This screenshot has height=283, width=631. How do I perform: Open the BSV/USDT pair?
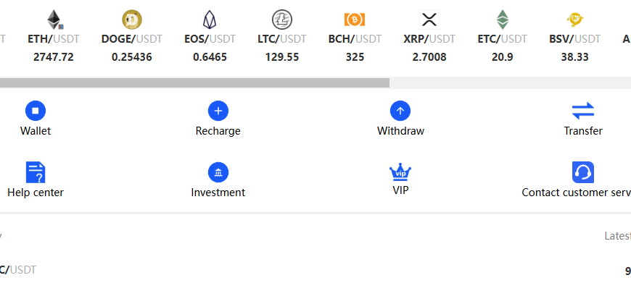coord(574,36)
